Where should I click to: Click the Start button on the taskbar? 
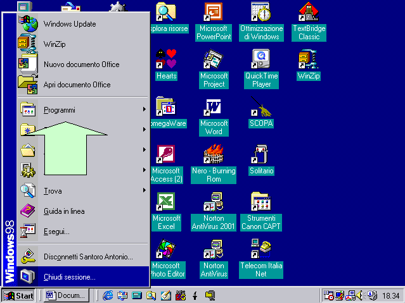[18, 295]
